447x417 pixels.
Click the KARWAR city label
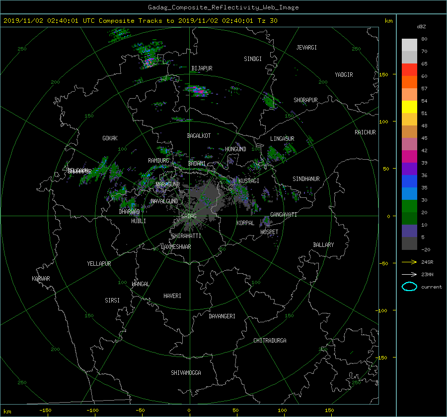click(41, 278)
